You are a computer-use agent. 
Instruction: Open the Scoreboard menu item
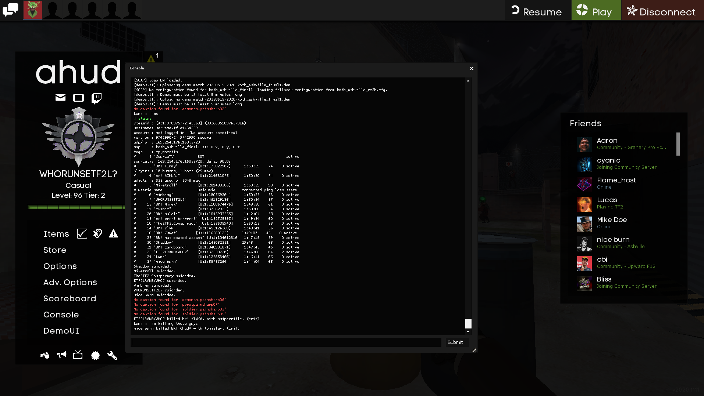(x=70, y=298)
